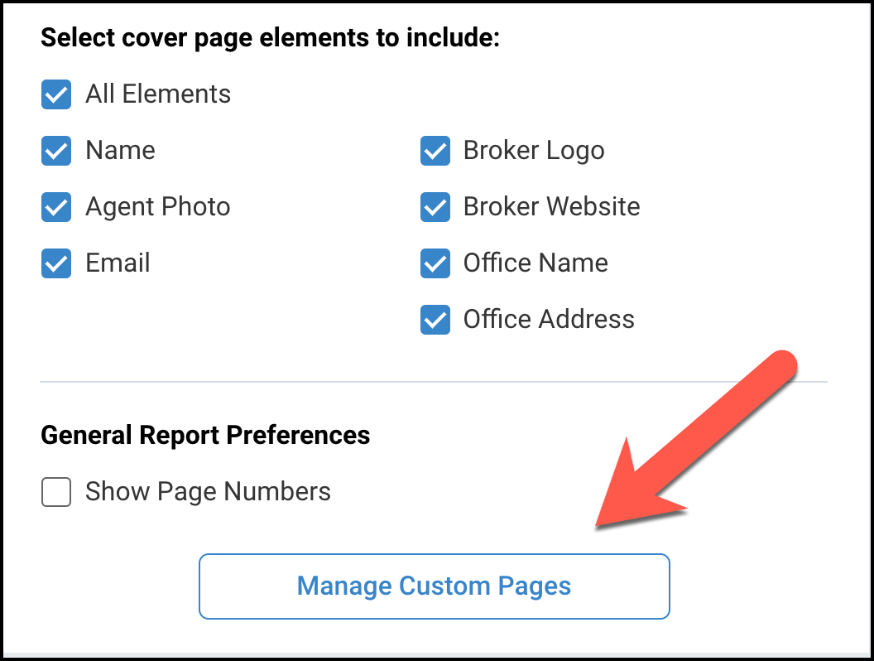Clear the Office Name checkbox
This screenshot has height=661, width=874.
pos(435,263)
